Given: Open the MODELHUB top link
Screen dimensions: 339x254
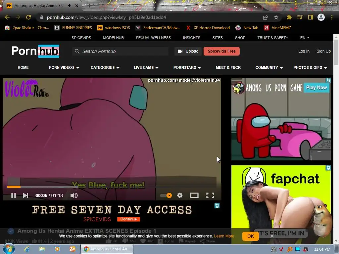Looking at the screenshot, I should tap(113, 38).
